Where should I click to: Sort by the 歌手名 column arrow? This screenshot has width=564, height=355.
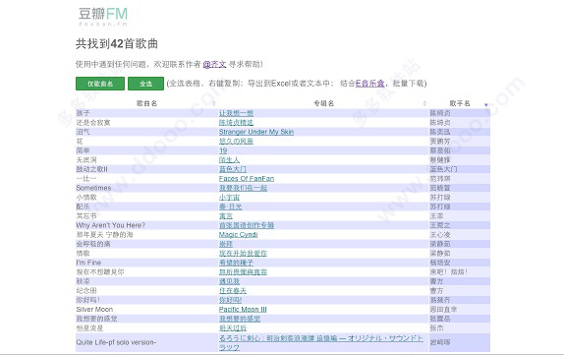(x=486, y=105)
